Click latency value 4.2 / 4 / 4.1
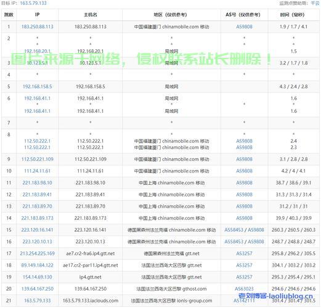 coord(293,171)
